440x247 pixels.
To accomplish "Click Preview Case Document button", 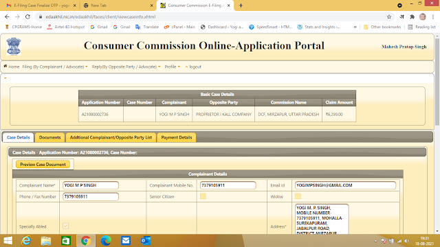I will click(x=43, y=165).
